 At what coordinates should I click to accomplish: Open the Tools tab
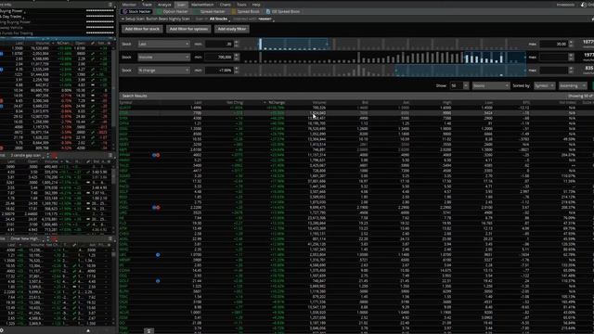(x=241, y=5)
